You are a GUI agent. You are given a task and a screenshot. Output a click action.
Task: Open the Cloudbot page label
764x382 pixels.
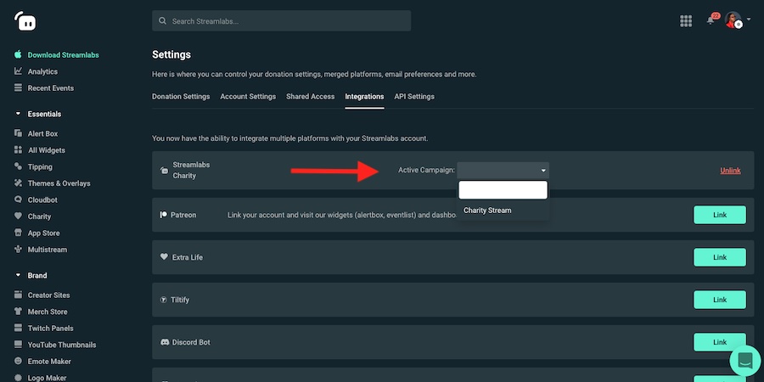(42, 199)
